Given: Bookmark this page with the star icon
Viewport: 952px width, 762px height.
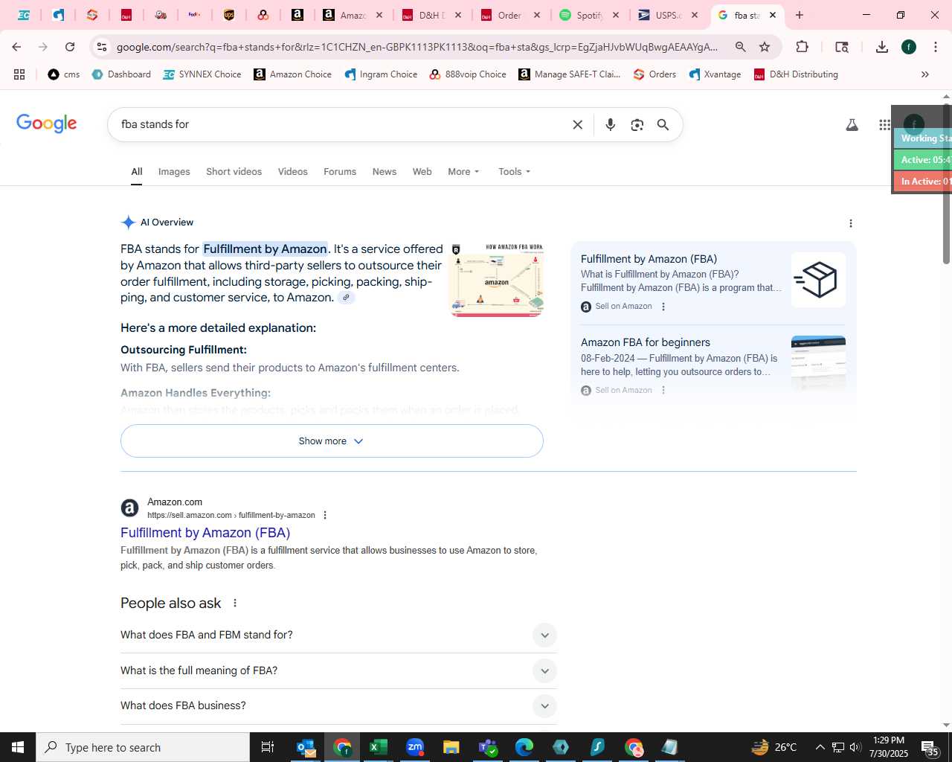Looking at the screenshot, I should coord(765,47).
